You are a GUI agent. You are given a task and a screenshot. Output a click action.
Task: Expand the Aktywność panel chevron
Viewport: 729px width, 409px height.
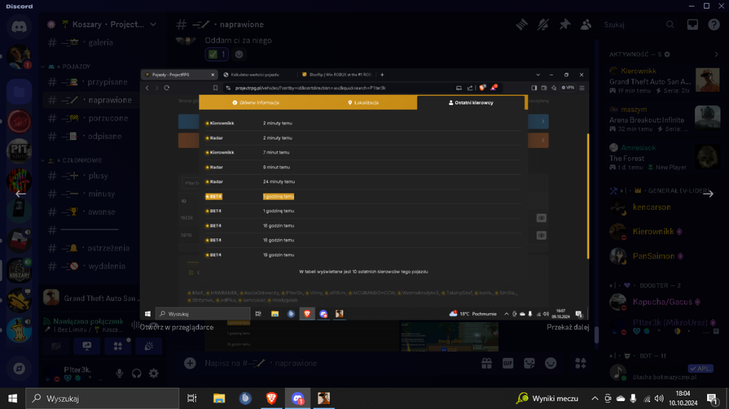coord(716,55)
